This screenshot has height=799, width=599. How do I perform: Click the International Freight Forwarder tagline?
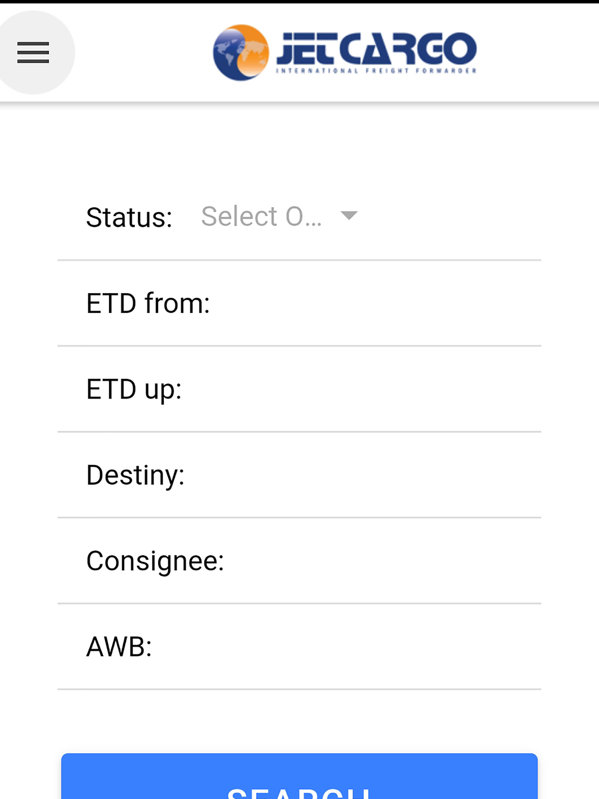tap(376, 71)
